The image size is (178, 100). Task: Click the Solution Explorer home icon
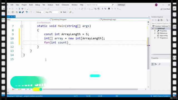(159, 20)
